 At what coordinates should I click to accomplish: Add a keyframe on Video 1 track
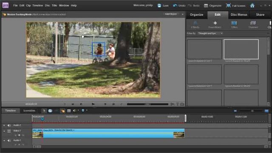click(19, 135)
